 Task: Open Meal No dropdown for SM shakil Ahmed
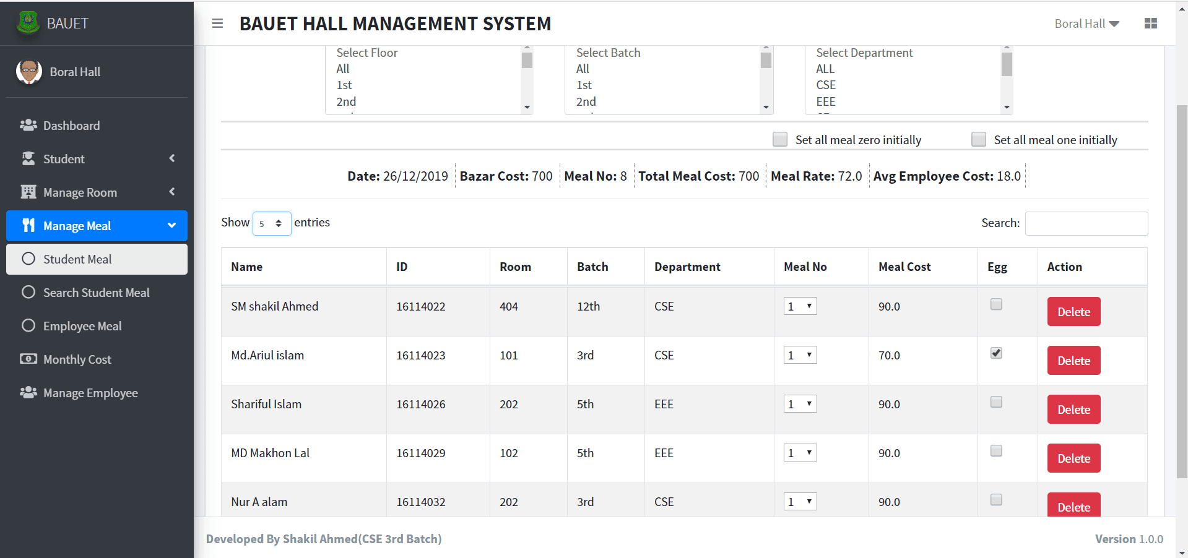pyautogui.click(x=800, y=306)
